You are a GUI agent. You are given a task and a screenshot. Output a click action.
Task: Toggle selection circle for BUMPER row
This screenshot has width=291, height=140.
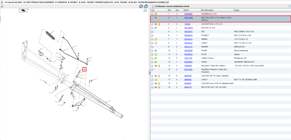pos(152,47)
